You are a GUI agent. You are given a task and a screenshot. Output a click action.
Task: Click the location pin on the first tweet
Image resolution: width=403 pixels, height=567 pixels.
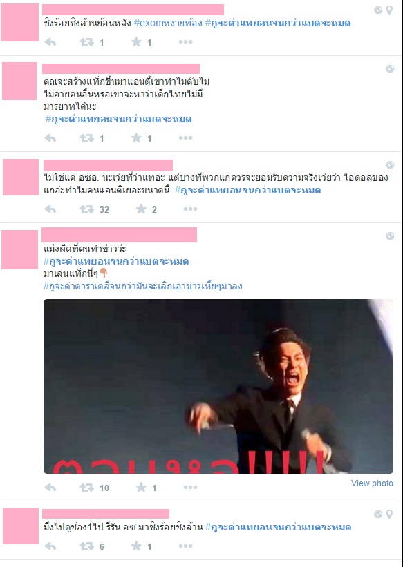[x=389, y=10]
